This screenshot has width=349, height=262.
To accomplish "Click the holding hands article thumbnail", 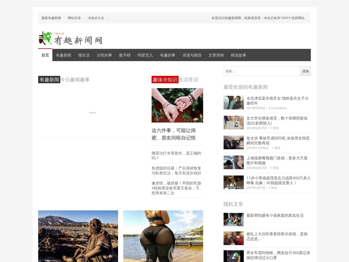I will 177,105.
